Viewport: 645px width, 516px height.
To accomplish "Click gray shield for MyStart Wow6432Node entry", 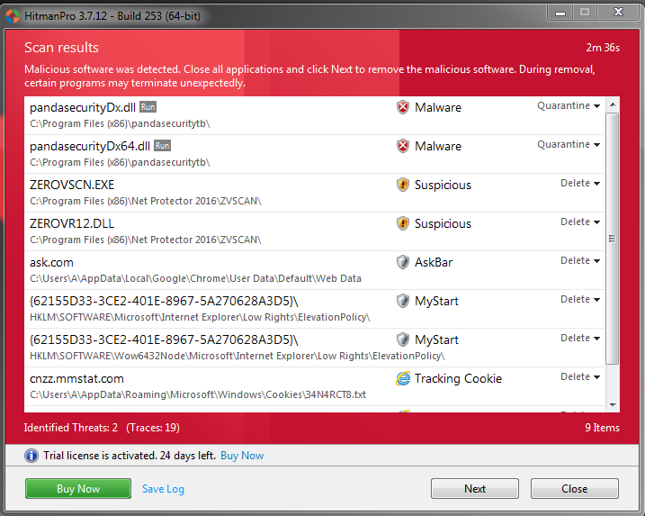I will coord(403,339).
